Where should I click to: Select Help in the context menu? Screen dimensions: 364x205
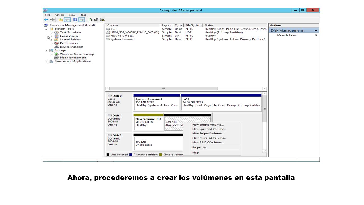[212, 153]
